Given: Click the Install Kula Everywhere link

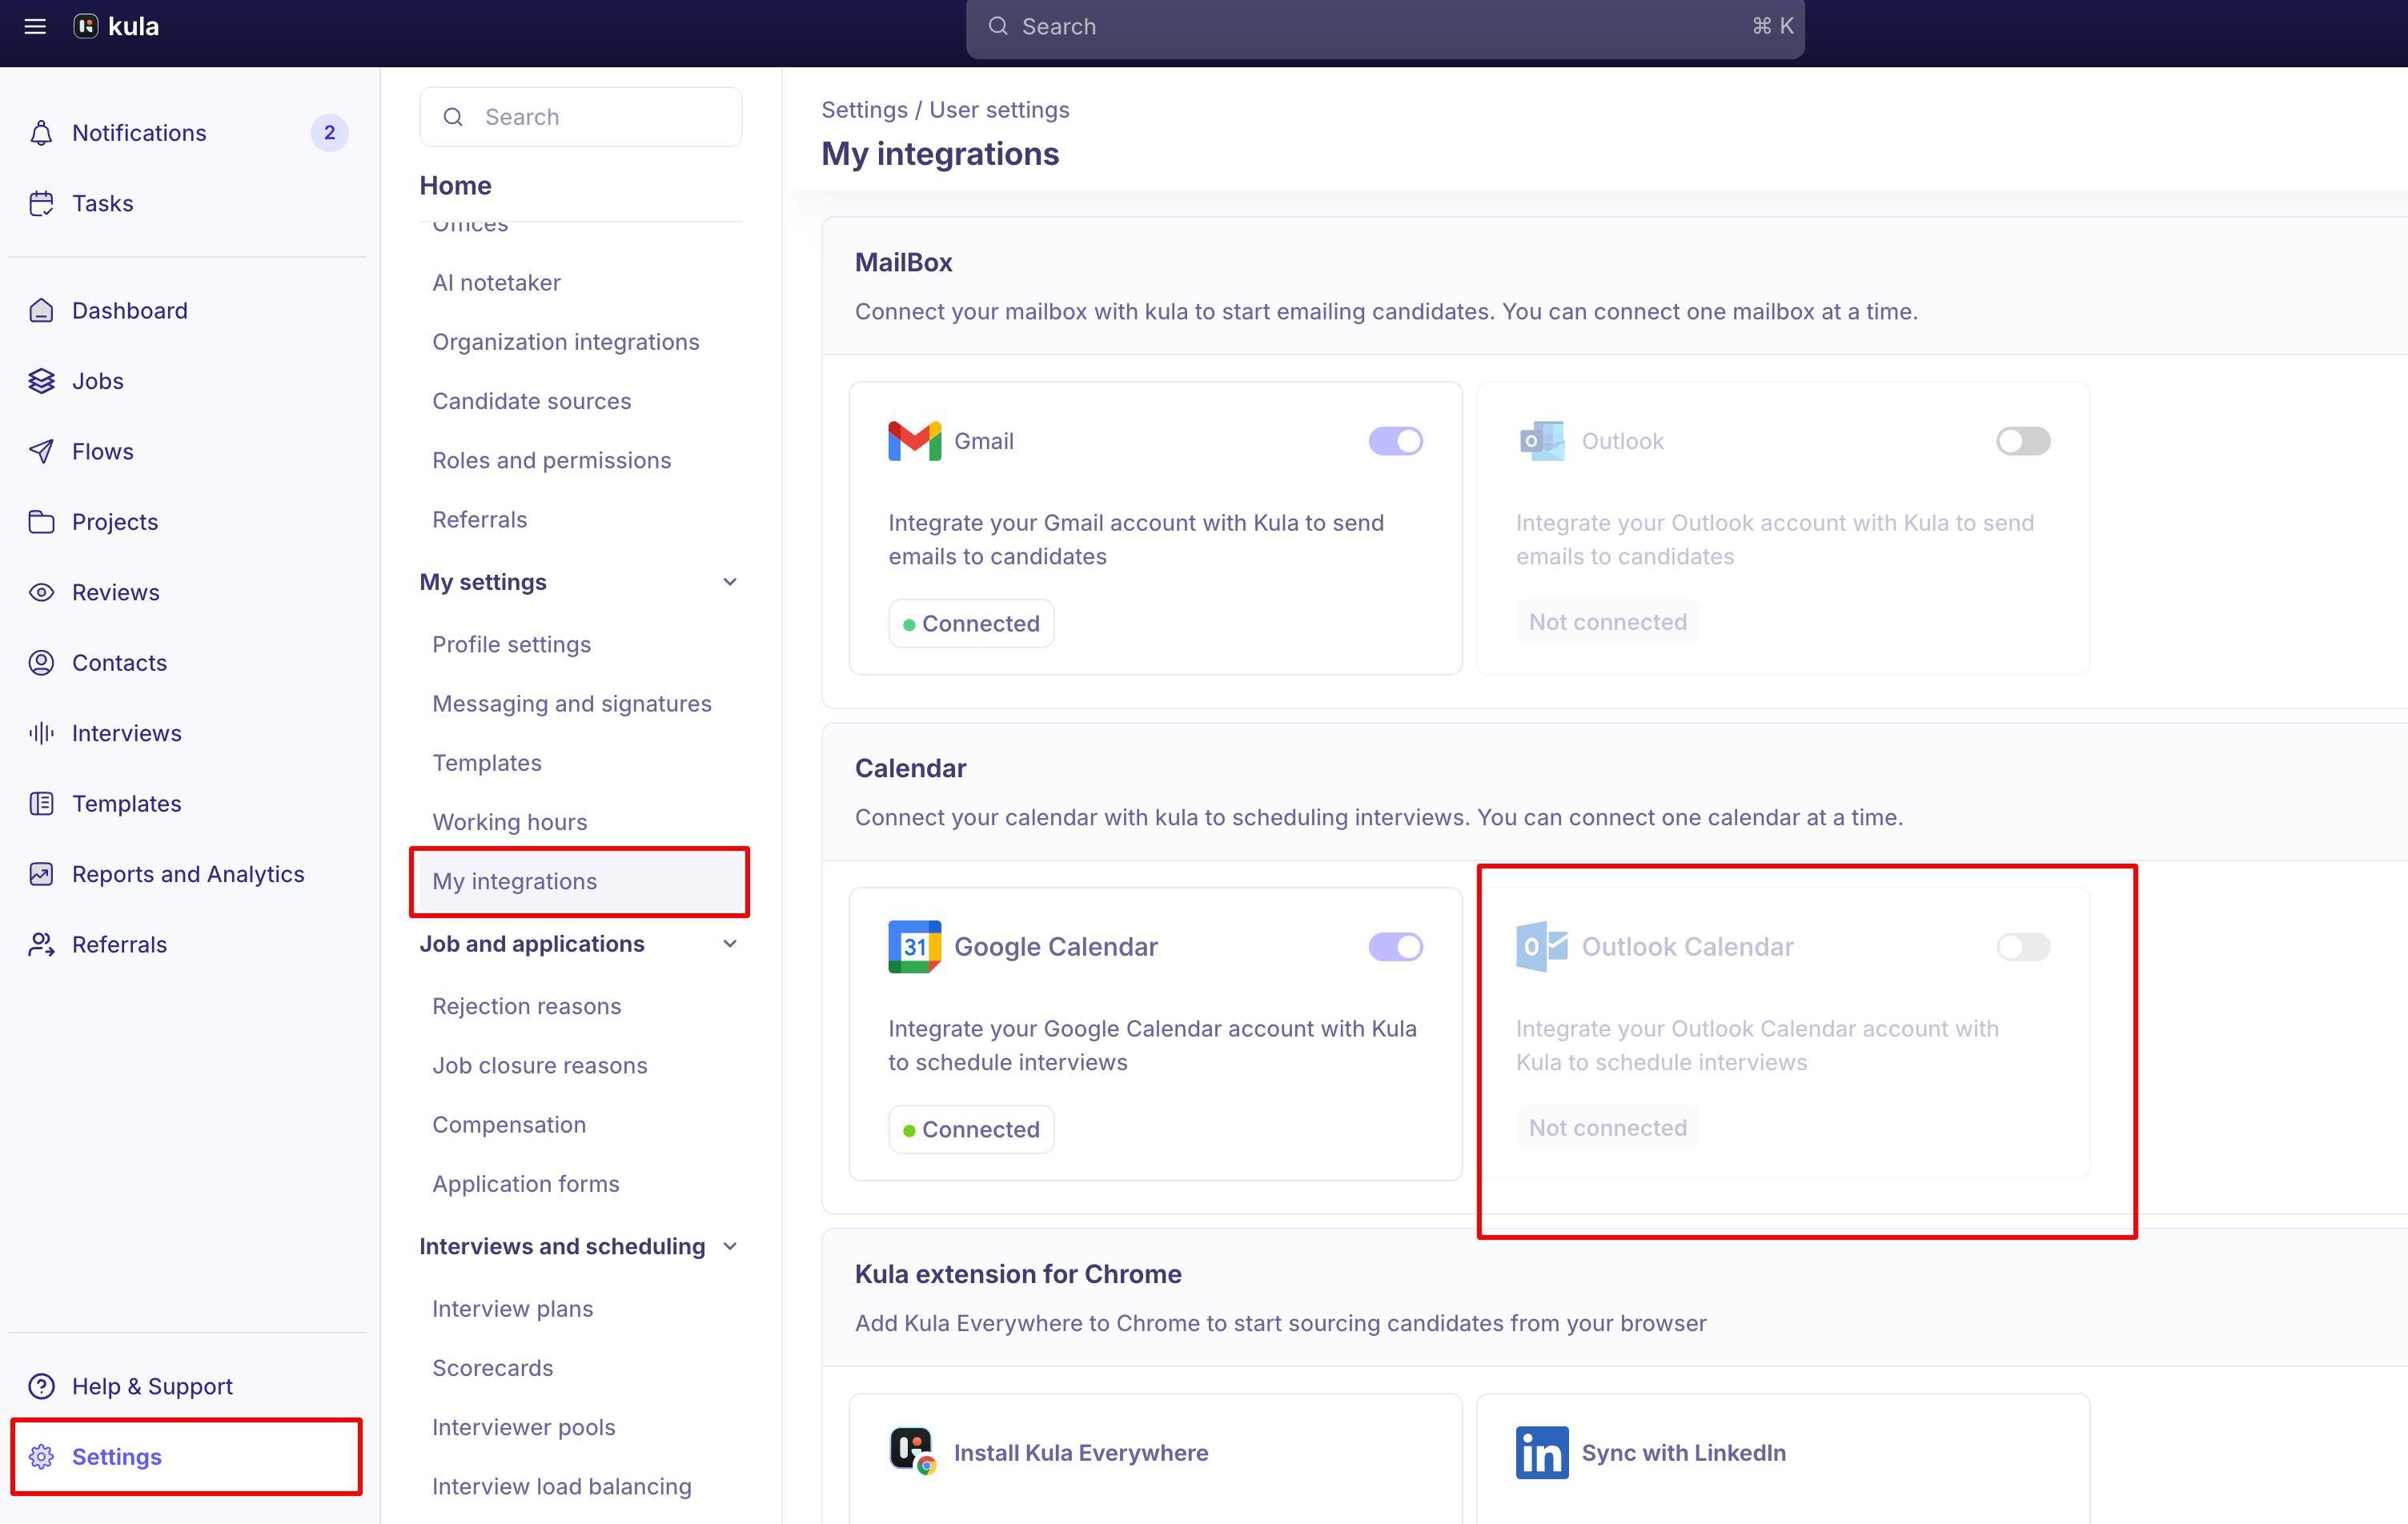Looking at the screenshot, I should pyautogui.click(x=1081, y=1452).
